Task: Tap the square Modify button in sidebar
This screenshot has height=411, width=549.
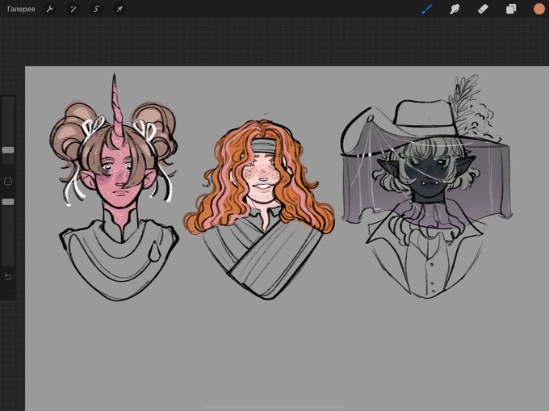Action: coord(8,182)
